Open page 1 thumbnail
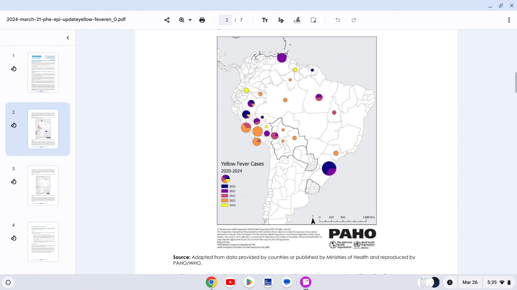The image size is (517, 290). (43, 72)
